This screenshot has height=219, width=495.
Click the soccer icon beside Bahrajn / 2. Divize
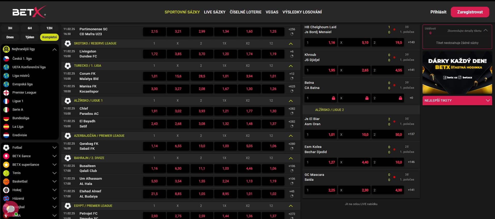(68, 158)
